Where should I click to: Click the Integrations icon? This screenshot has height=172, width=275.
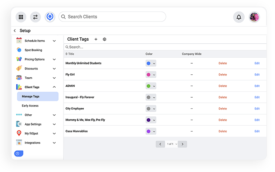click(19, 143)
